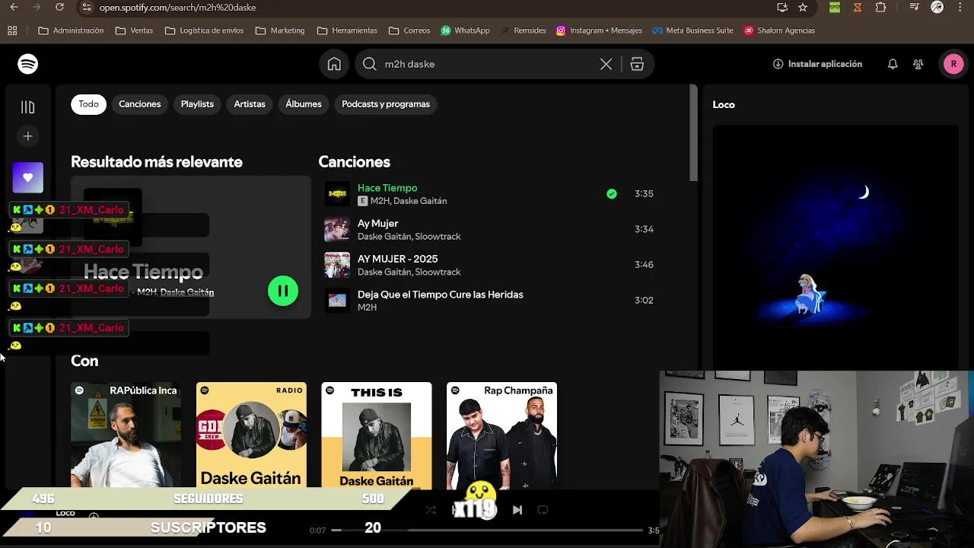
Task: Toggle saved checkmark for Hace Tiempo
Action: point(612,193)
